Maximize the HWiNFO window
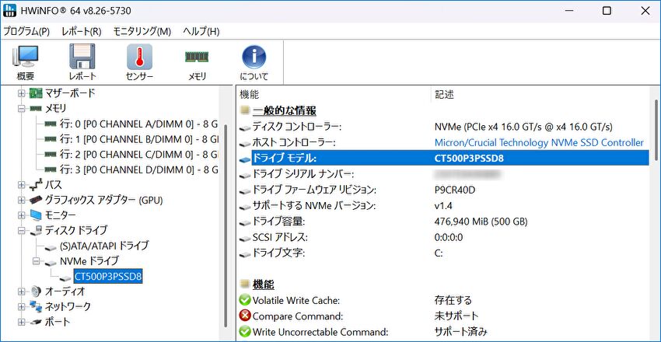Viewport: 661px width, 342px height. point(607,12)
